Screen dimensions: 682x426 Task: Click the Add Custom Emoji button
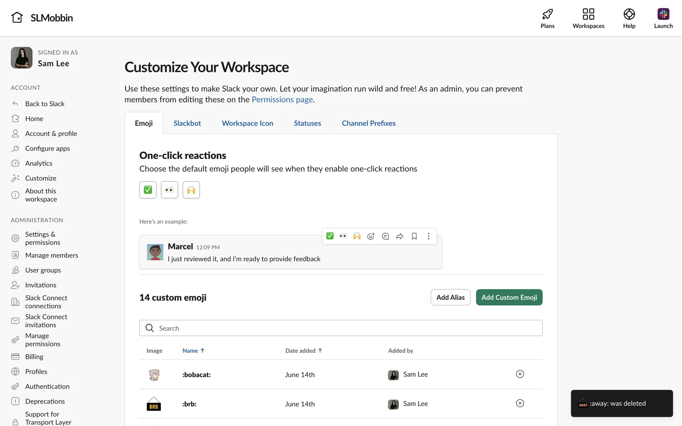tap(509, 297)
